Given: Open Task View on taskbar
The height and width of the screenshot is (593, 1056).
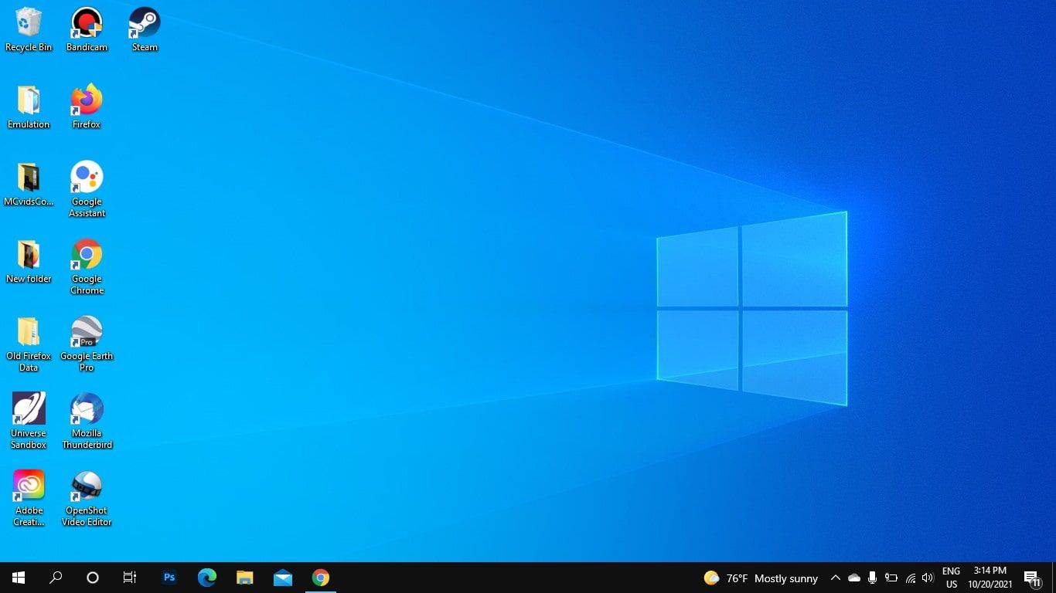Looking at the screenshot, I should click(130, 578).
